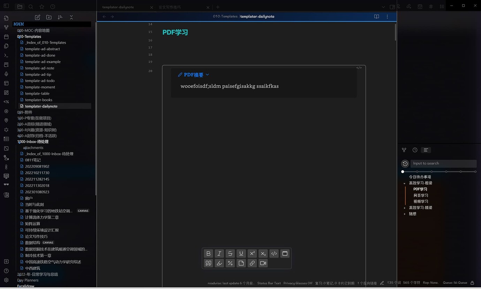The height and width of the screenshot is (289, 481).
Task: Create a new note in the file explorer
Action: click(38, 17)
